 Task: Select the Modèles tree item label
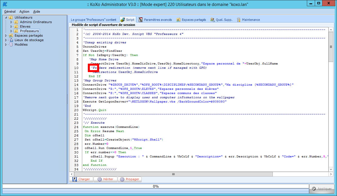coord(21,44)
